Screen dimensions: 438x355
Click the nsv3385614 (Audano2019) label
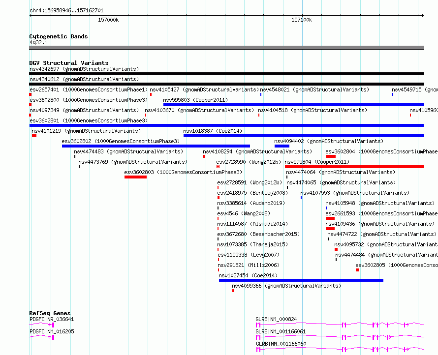point(251,203)
